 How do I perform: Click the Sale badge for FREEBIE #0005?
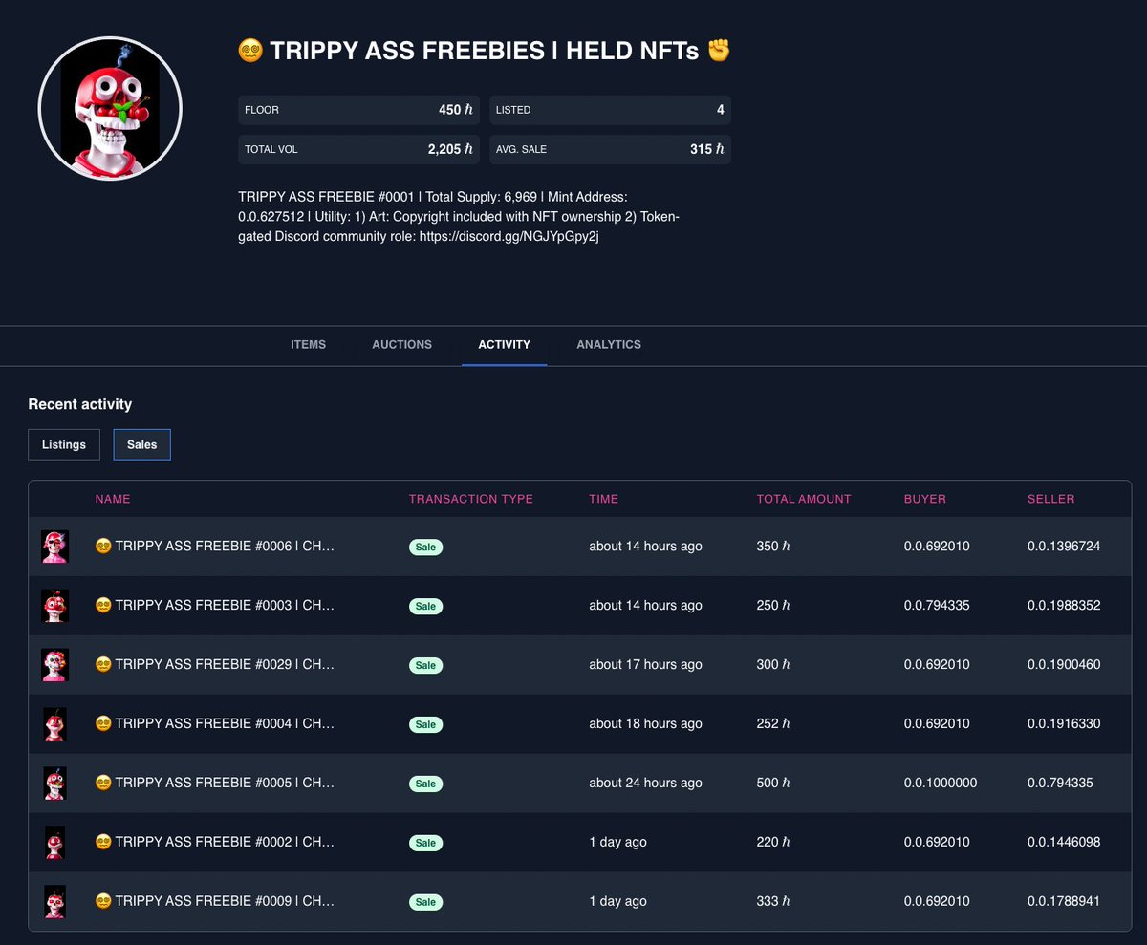click(425, 784)
